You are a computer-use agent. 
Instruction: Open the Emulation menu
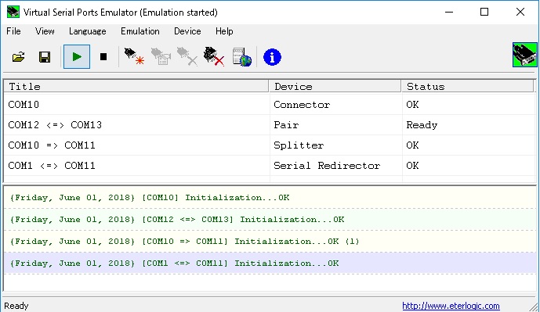pyautogui.click(x=140, y=31)
